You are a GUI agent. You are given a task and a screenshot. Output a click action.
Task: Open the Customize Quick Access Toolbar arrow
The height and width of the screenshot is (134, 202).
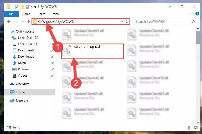tap(35, 7)
